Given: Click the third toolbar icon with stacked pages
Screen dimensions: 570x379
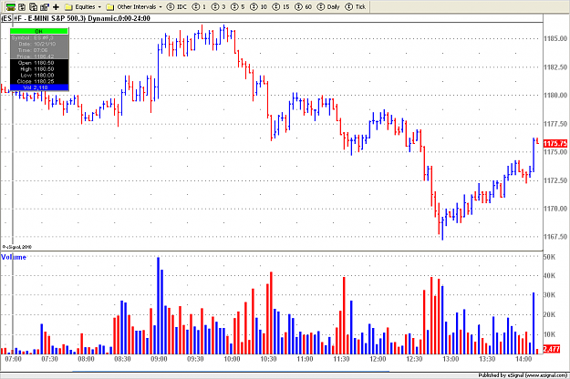Looking at the screenshot, I should (x=33, y=6).
